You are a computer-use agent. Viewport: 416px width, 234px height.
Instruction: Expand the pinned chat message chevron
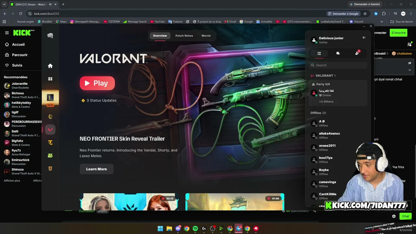click(409, 70)
